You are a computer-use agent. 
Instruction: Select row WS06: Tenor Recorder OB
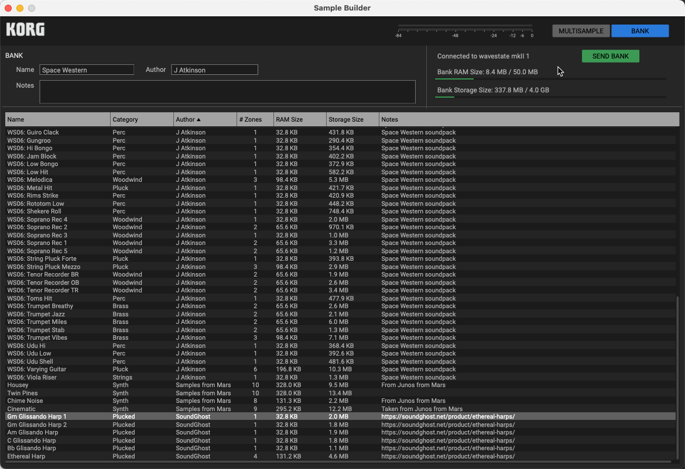point(340,282)
